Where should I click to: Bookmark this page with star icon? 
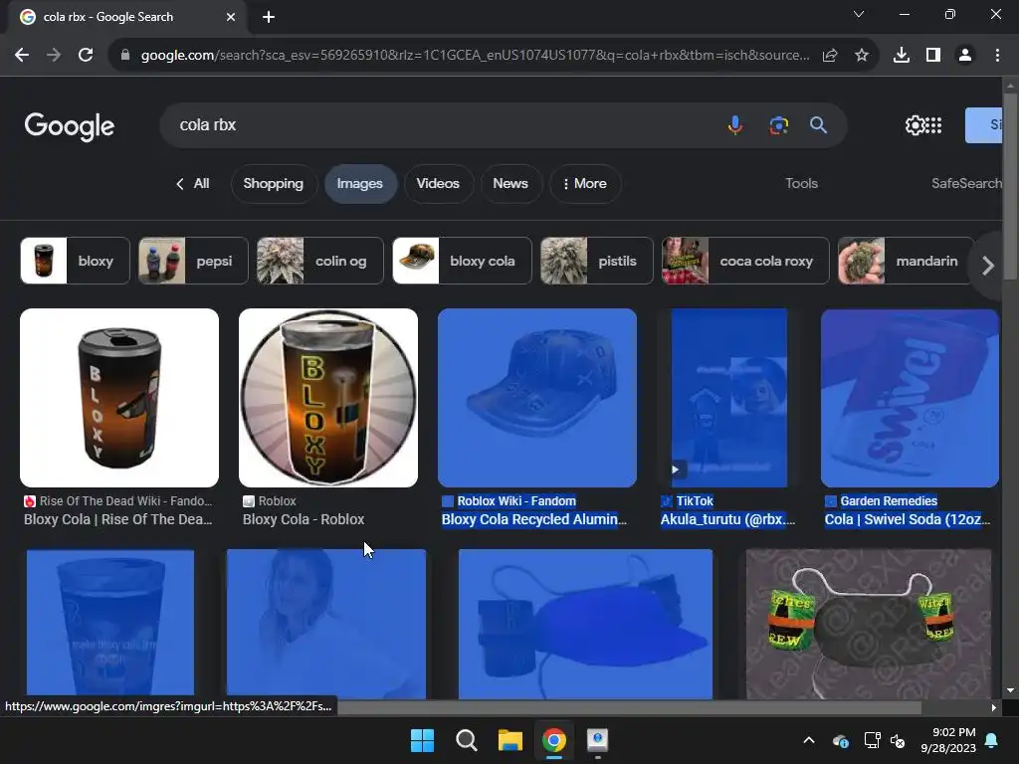coord(862,56)
